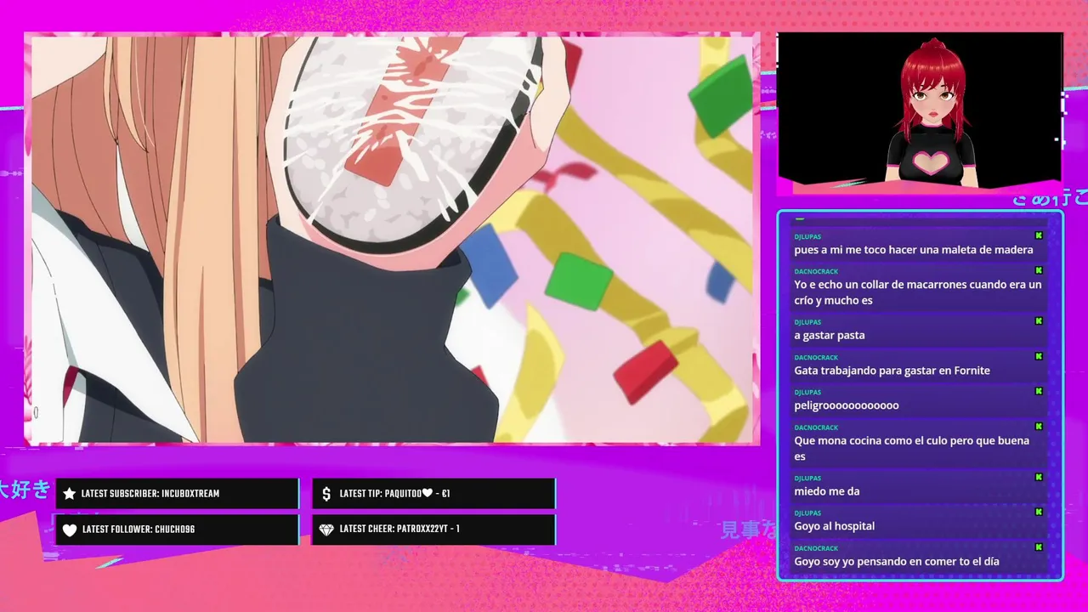Click message 'Gata trabajando para gastar en Fornite'
Viewport: 1088px width, 612px height.
[x=892, y=371]
